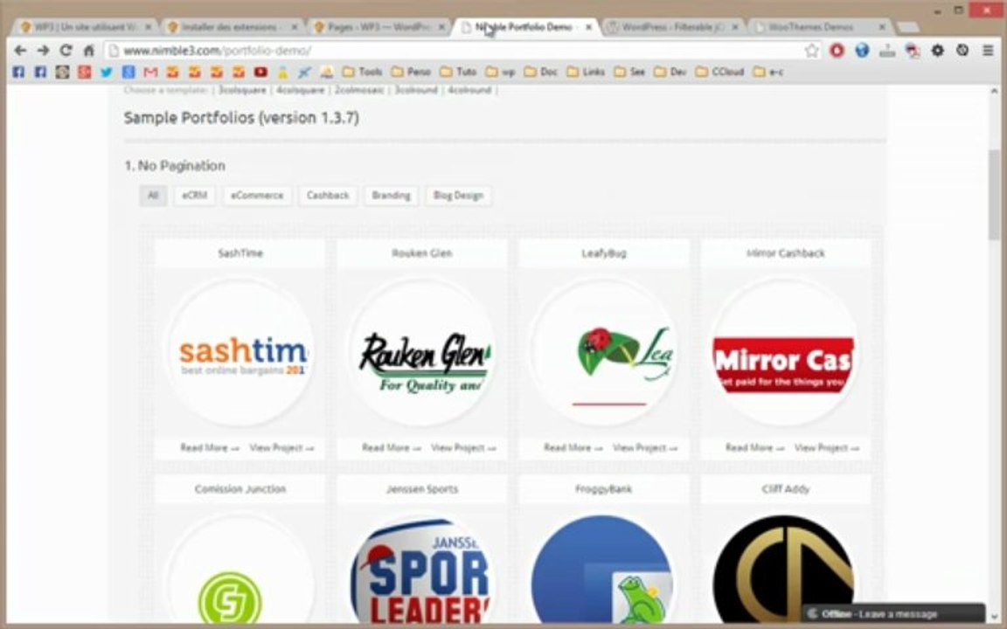Open the FroggyBank blue thumbnail

pos(604,570)
